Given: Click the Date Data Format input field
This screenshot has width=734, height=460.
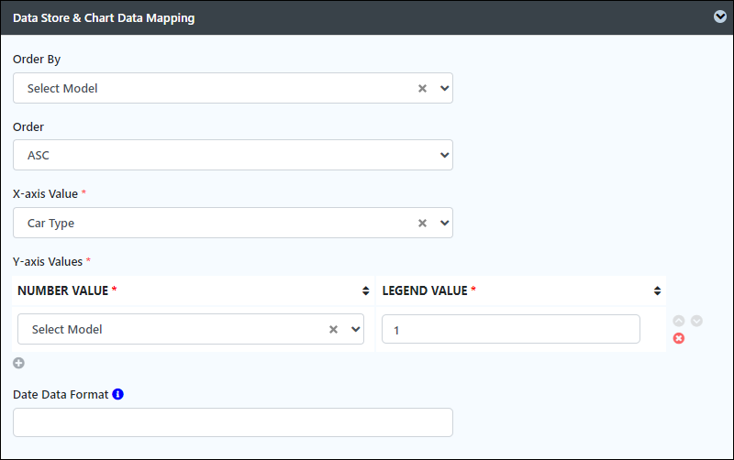Looking at the screenshot, I should (233, 422).
